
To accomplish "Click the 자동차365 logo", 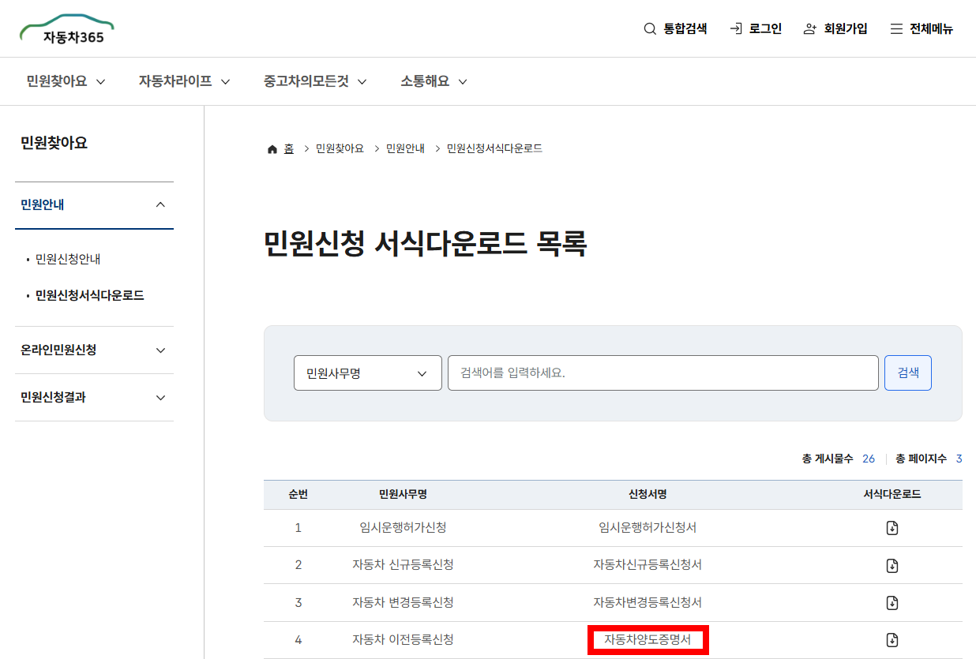I will tap(67, 29).
